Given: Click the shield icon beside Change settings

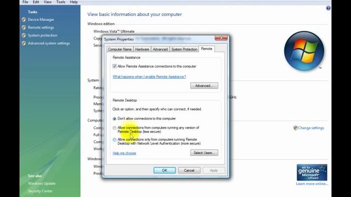Looking at the screenshot, I should (x=295, y=128).
